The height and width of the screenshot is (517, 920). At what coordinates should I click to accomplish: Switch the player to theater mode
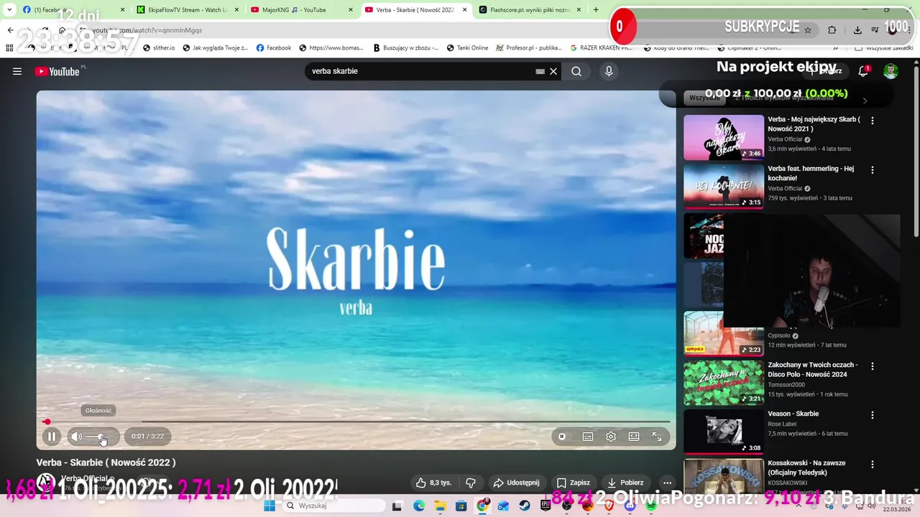click(x=634, y=437)
